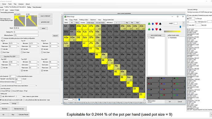
Task: Select the red heart in bottom suit row
Action: click(156, 29)
